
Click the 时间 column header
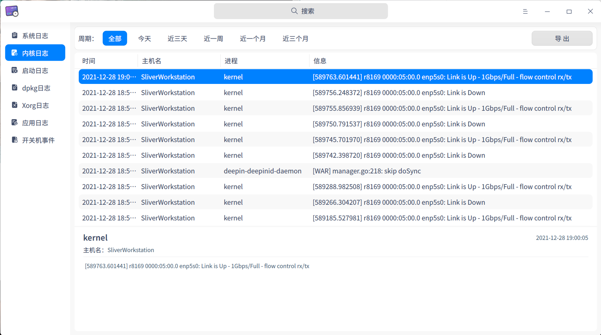tap(88, 61)
